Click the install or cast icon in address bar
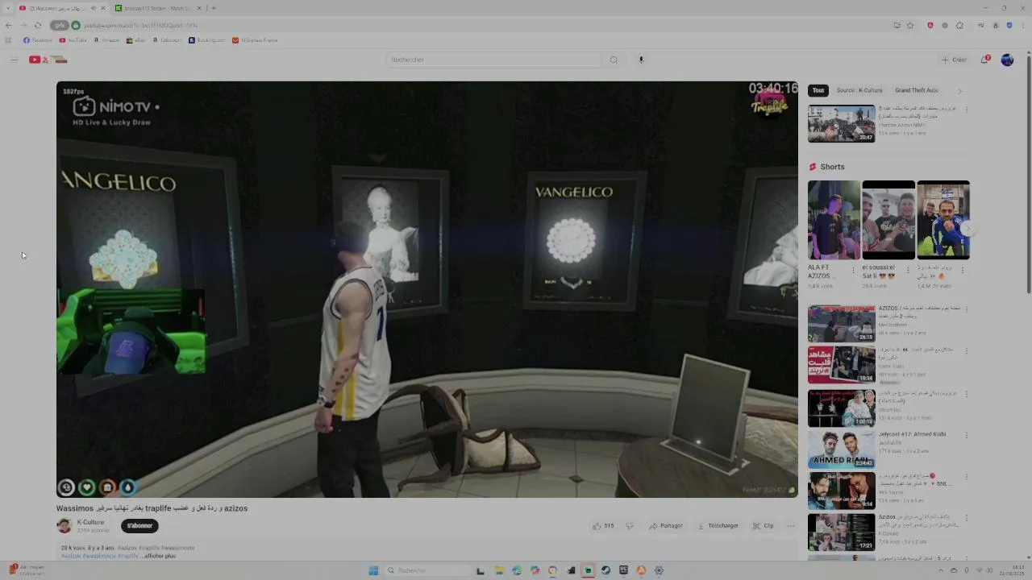Screen dimensions: 1032x580 tap(897, 25)
